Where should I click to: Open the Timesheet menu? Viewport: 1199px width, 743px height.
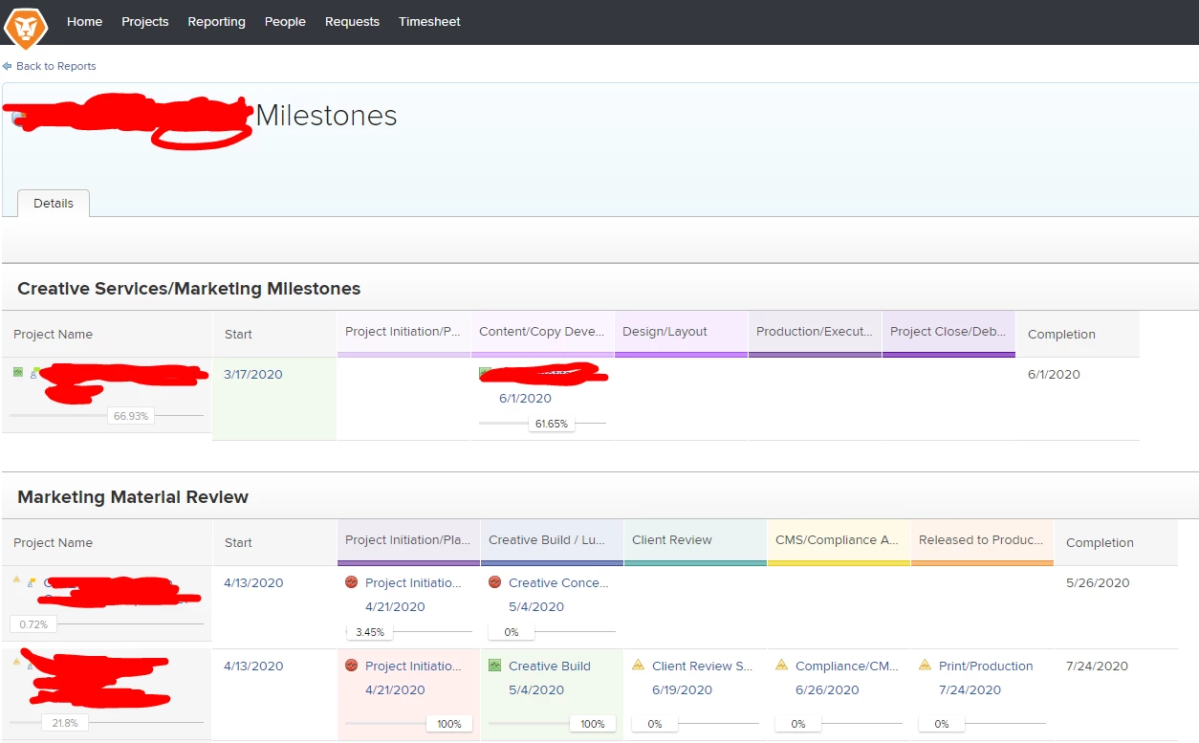tap(429, 21)
